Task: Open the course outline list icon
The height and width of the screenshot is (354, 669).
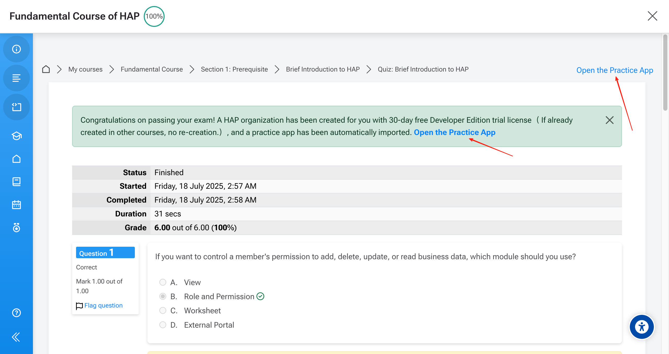Action: (x=16, y=78)
